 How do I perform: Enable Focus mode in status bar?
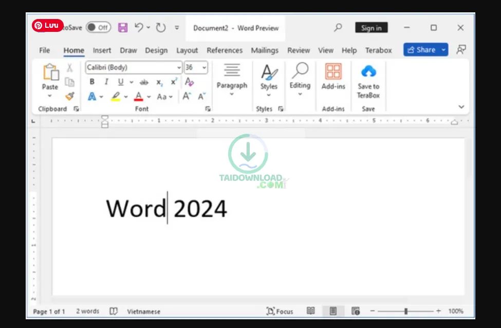pyautogui.click(x=280, y=311)
